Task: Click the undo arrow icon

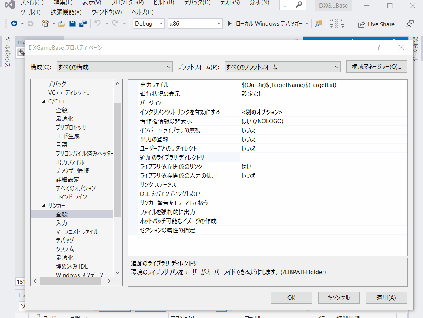Action: pyautogui.click(x=98, y=24)
